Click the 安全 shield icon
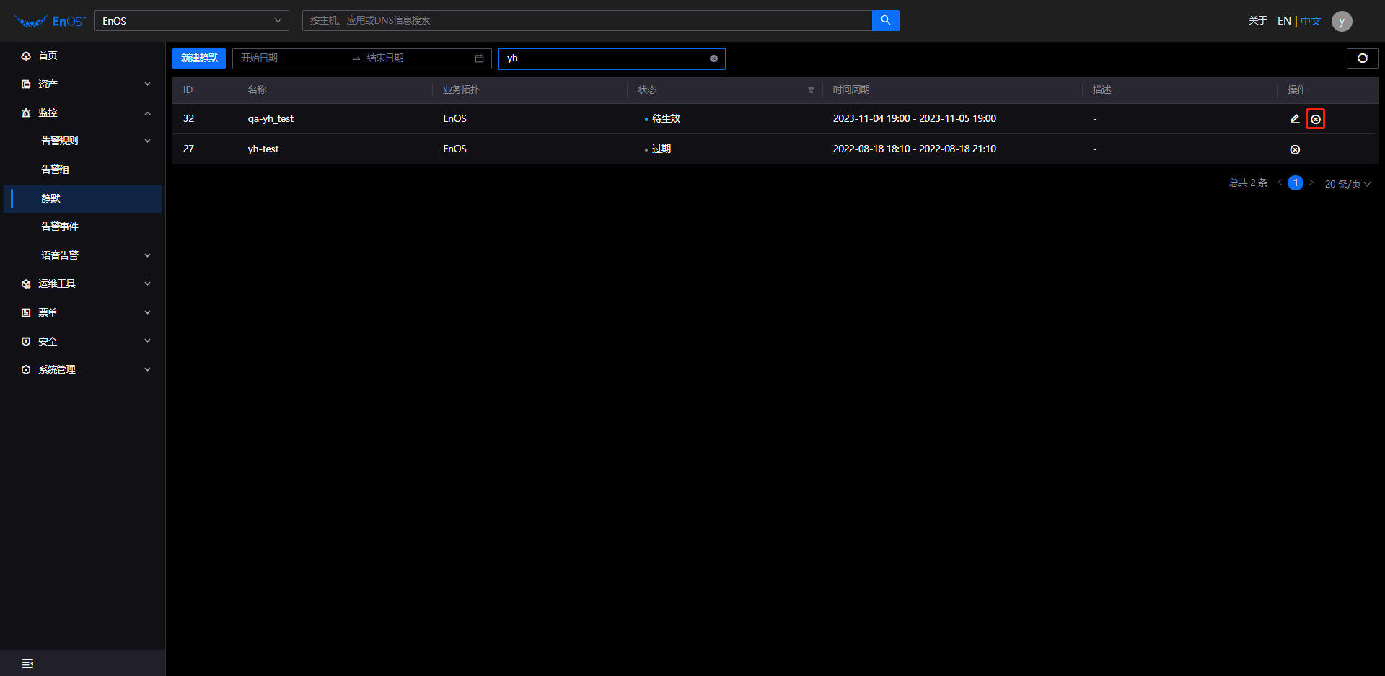Image resolution: width=1385 pixels, height=676 pixels. pyautogui.click(x=26, y=341)
